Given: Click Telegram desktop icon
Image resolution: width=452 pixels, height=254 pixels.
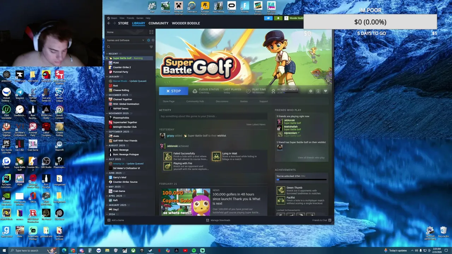Looking at the screenshot, I should click(x=19, y=93).
